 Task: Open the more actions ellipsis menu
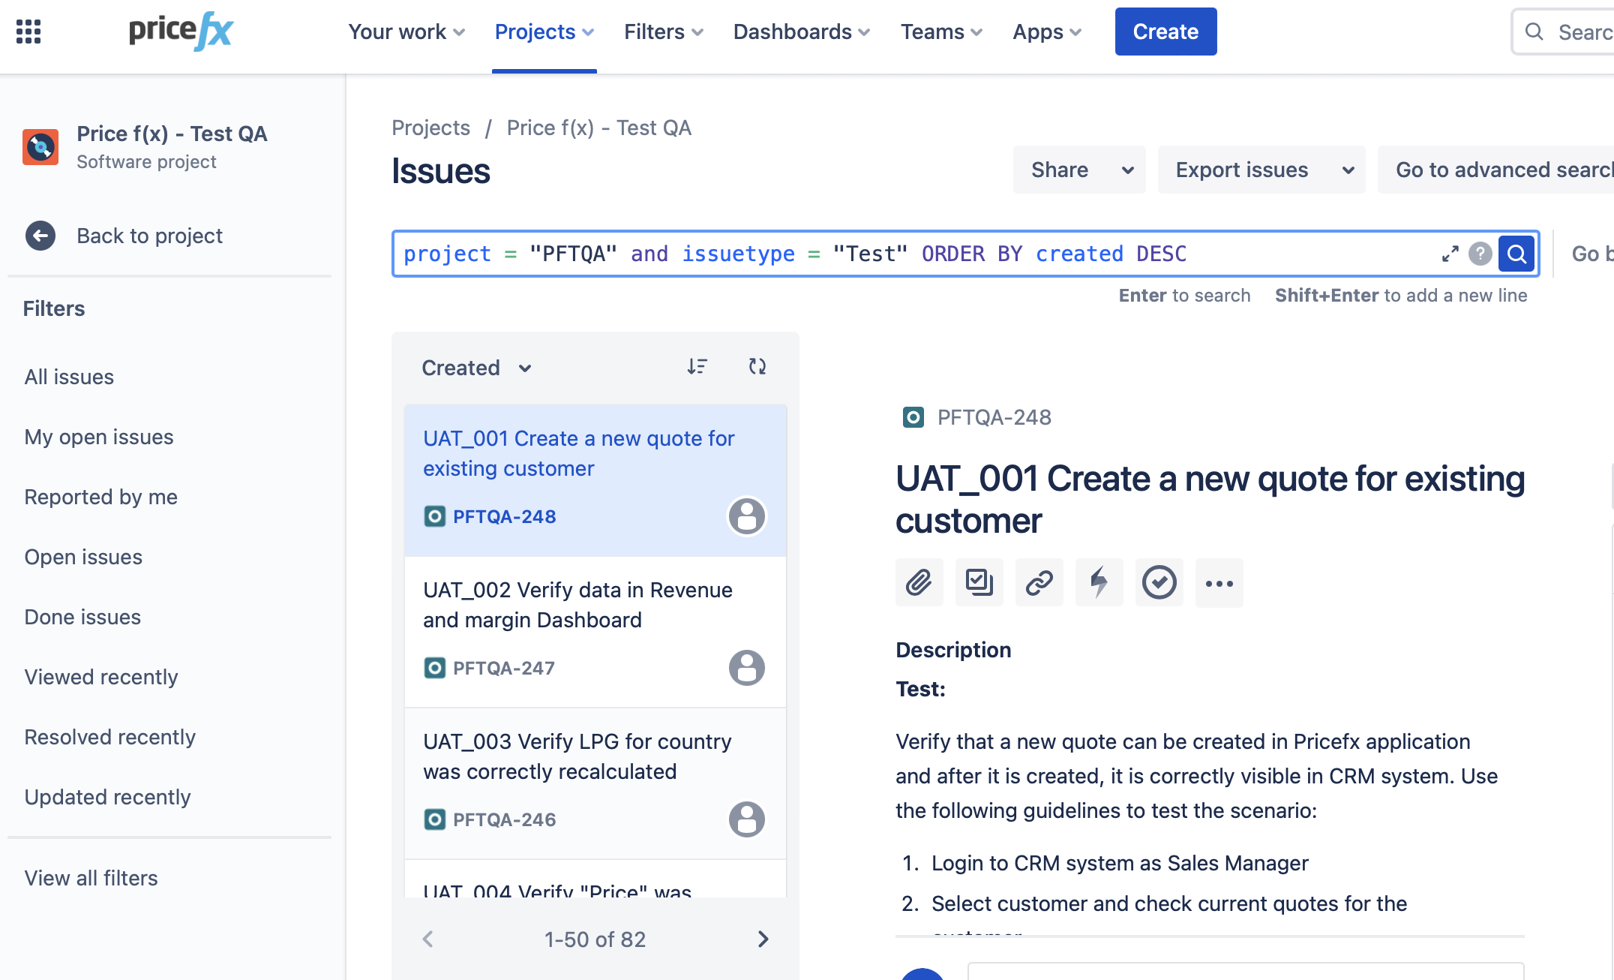point(1219,583)
